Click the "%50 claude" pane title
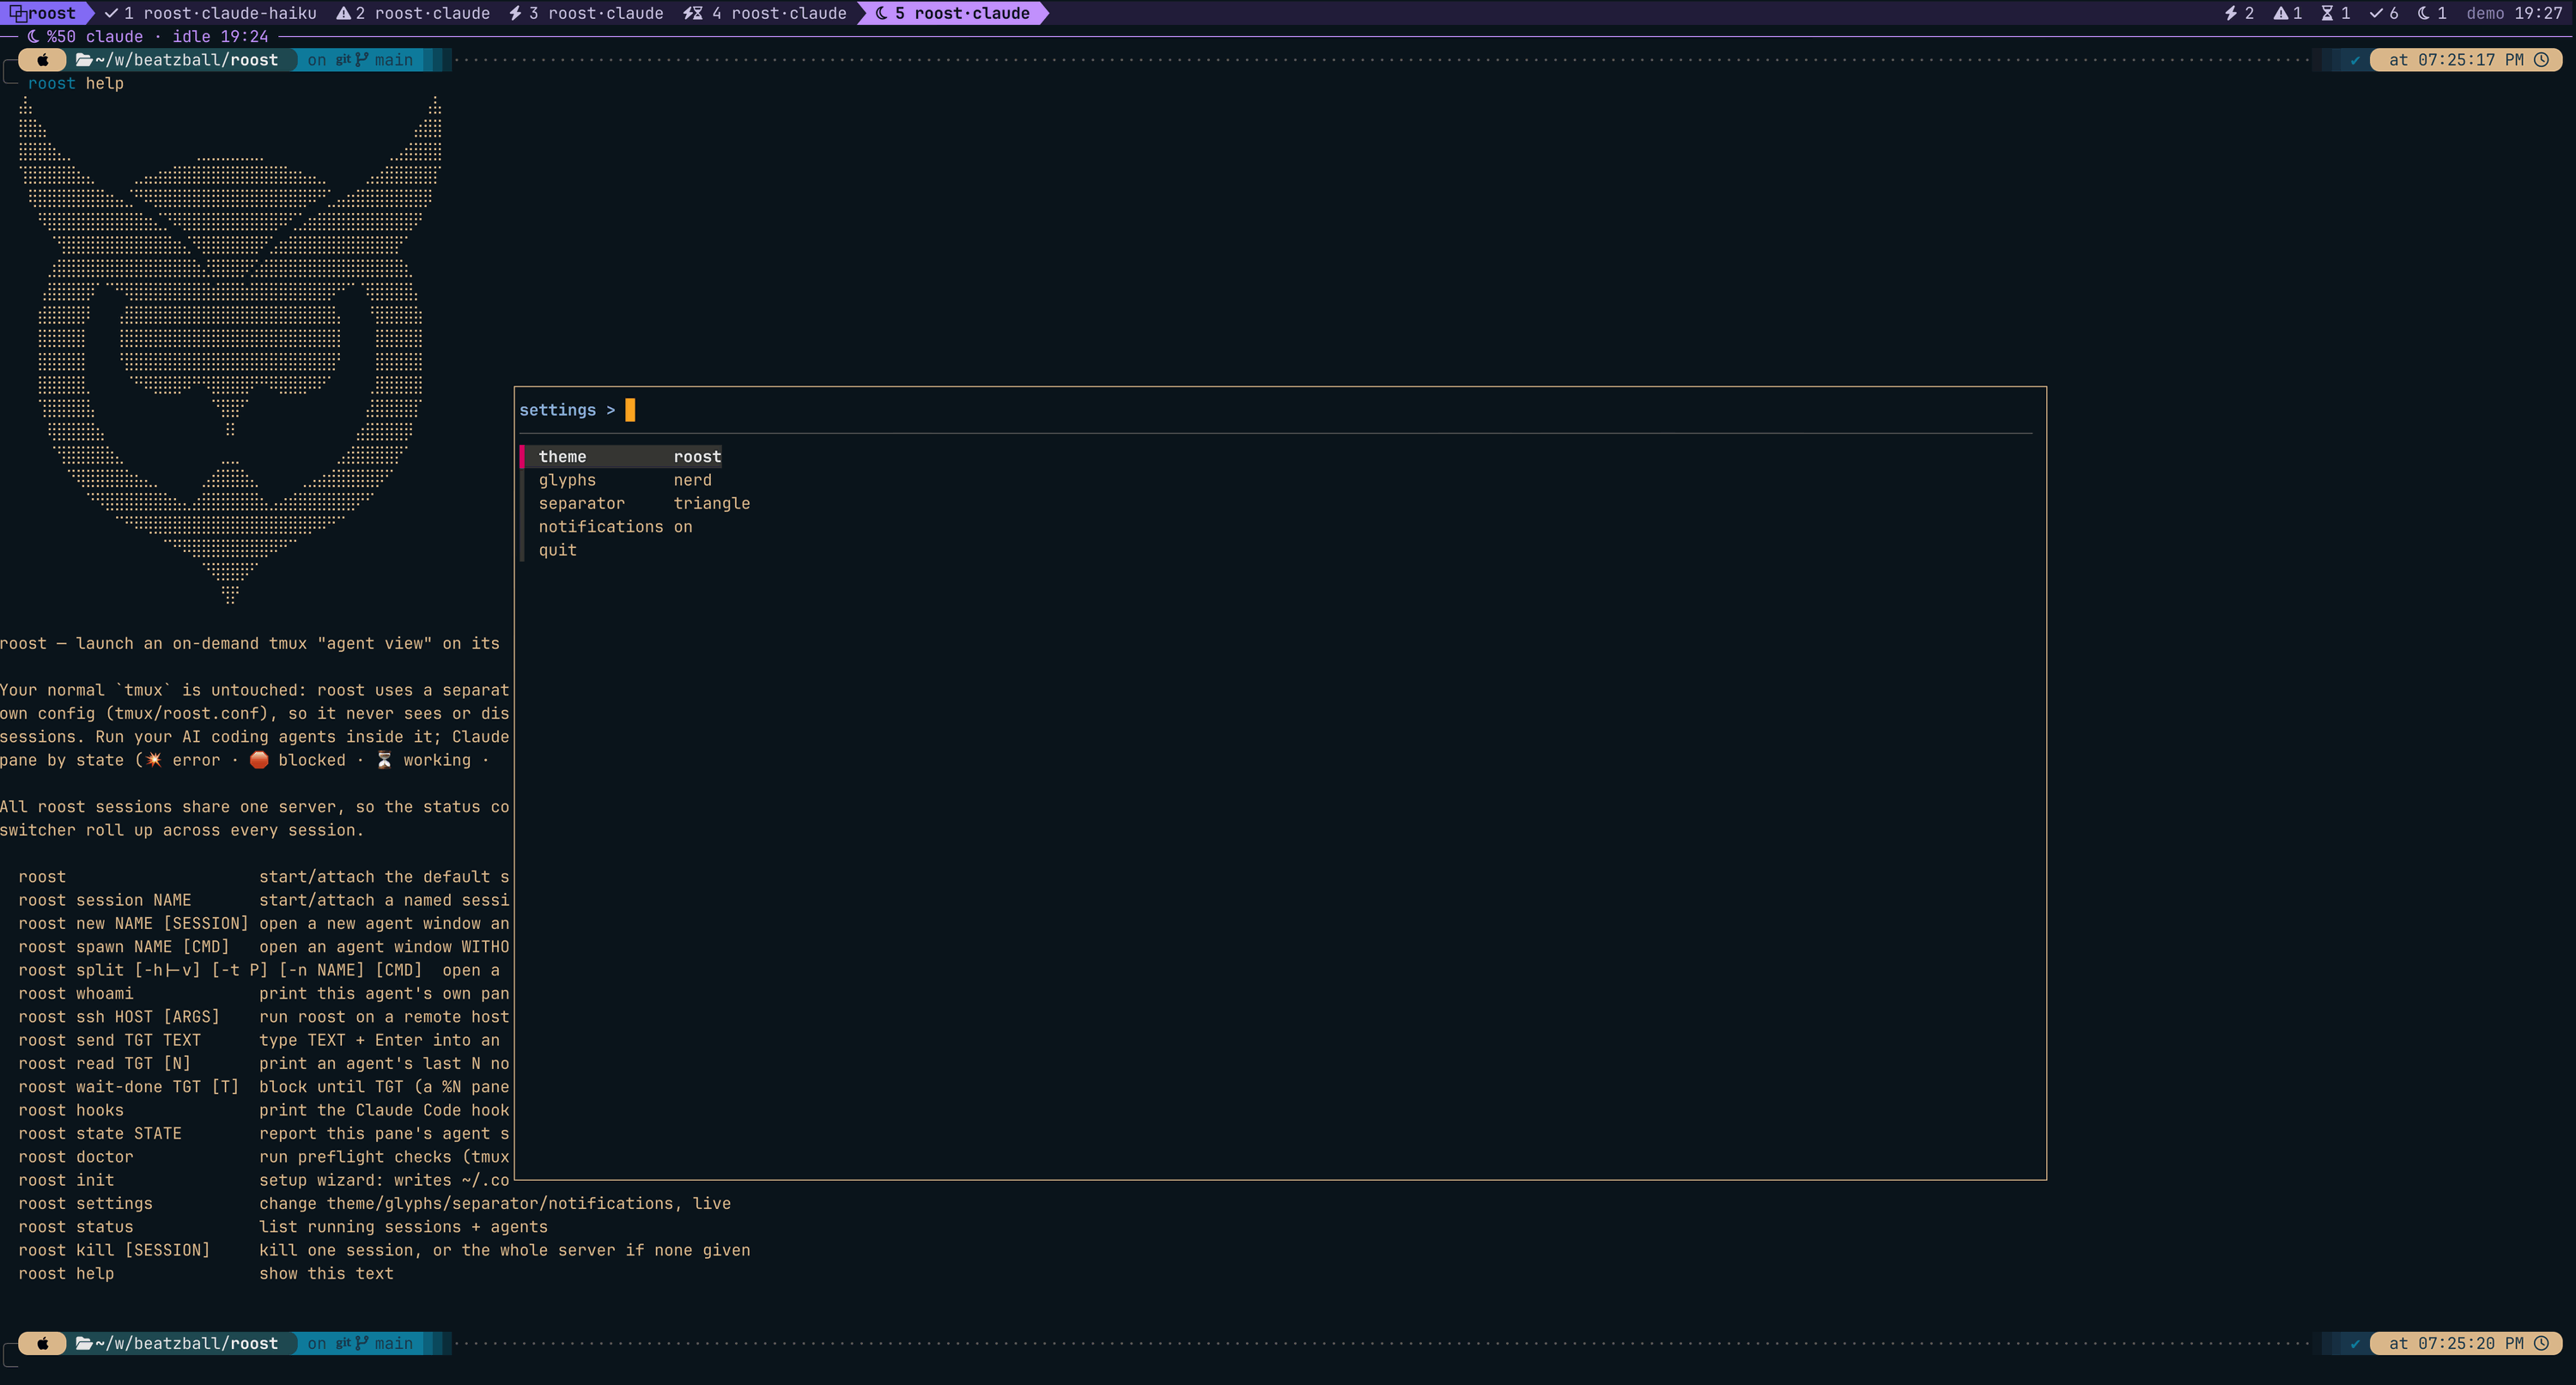 [95, 36]
